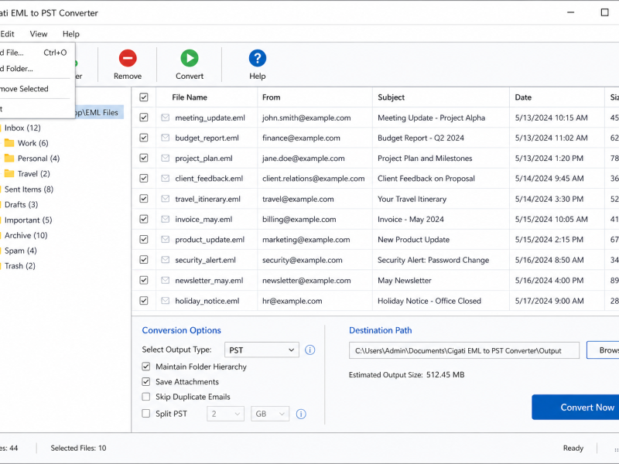Click subject 'Holiday Notice - Office Closed'
Screen dimensions: 619x464
[x=429, y=301]
